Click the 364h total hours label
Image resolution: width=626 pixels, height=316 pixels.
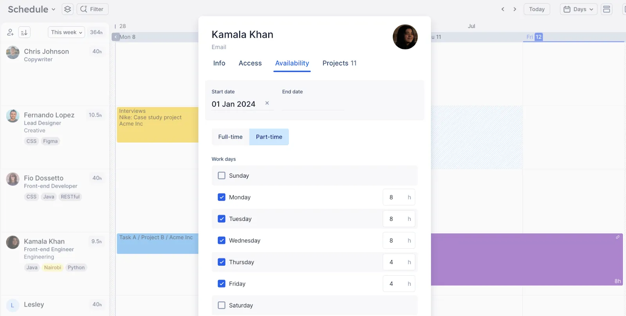coord(96,32)
